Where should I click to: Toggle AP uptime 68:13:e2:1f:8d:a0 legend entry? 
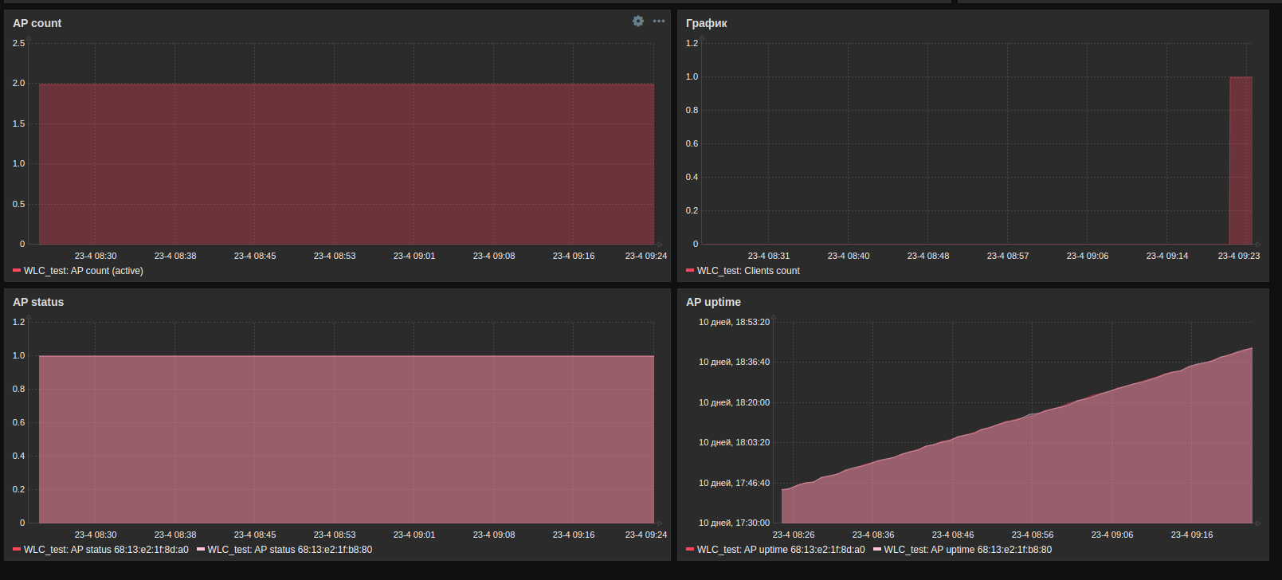781,550
